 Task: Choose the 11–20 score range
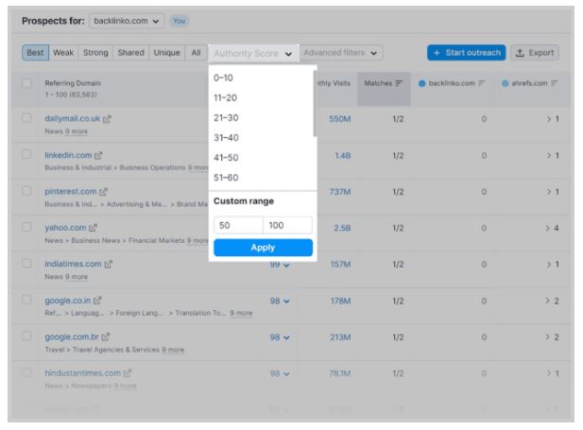tap(261, 98)
